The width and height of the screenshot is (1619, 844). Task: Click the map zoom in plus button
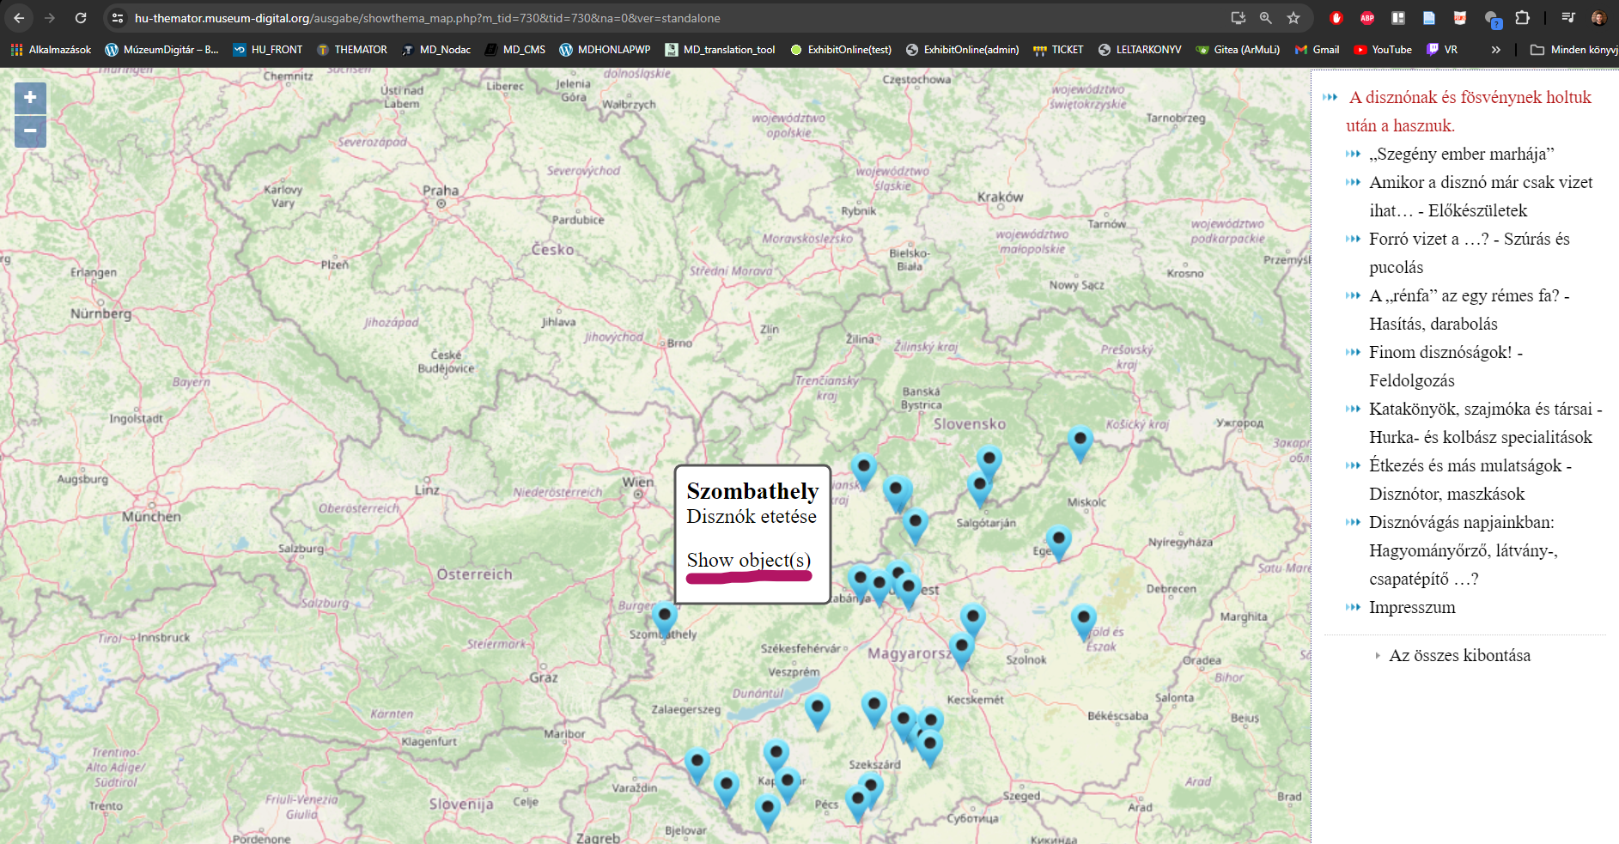[30, 98]
